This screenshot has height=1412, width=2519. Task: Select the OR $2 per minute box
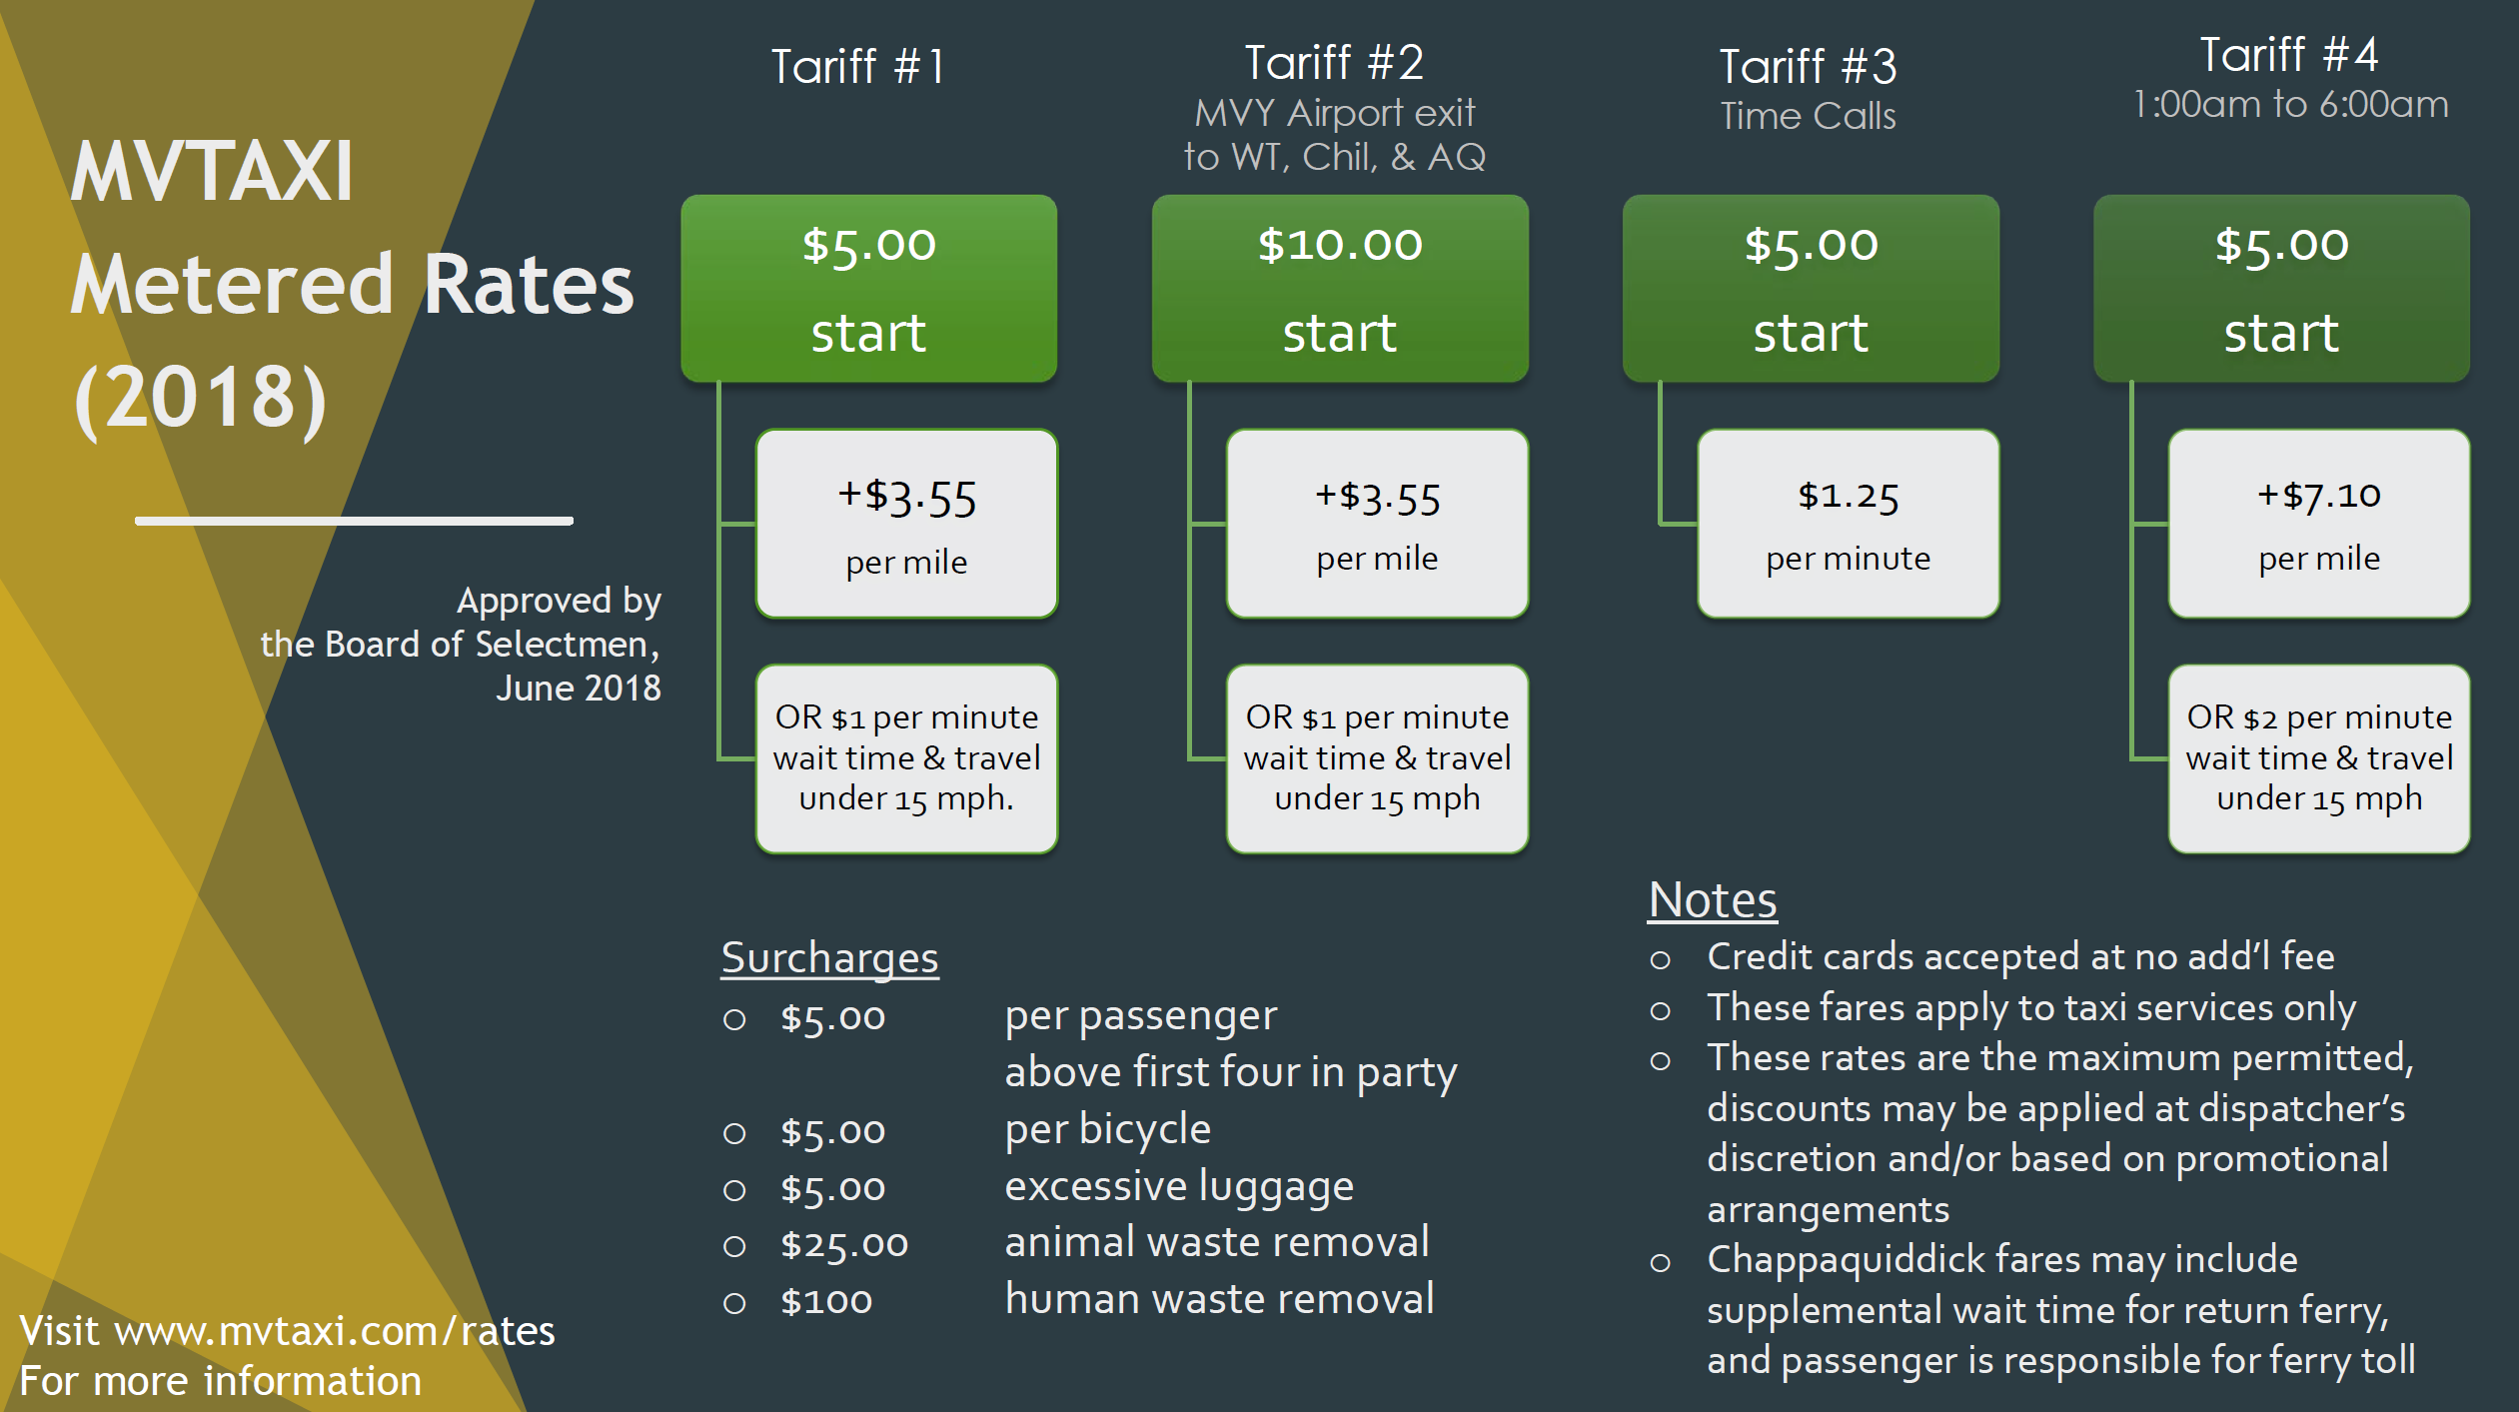click(x=2319, y=758)
